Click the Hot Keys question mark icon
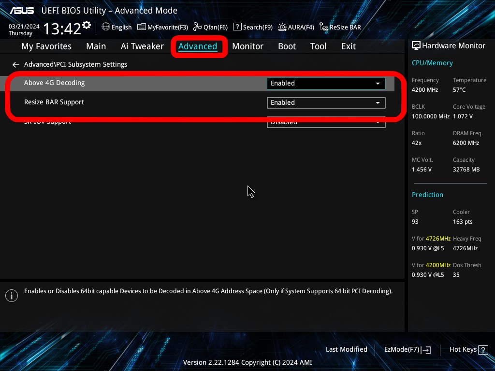Image resolution: width=495 pixels, height=371 pixels. (x=483, y=350)
